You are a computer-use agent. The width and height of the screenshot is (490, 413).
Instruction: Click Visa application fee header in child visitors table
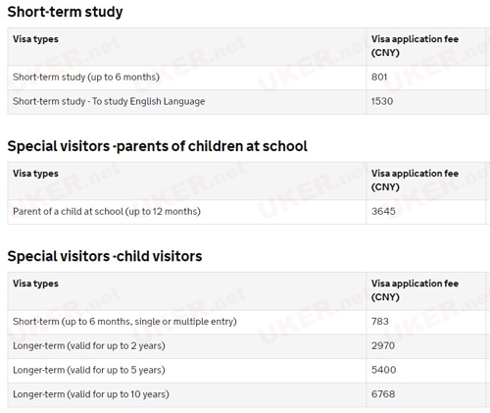point(415,290)
